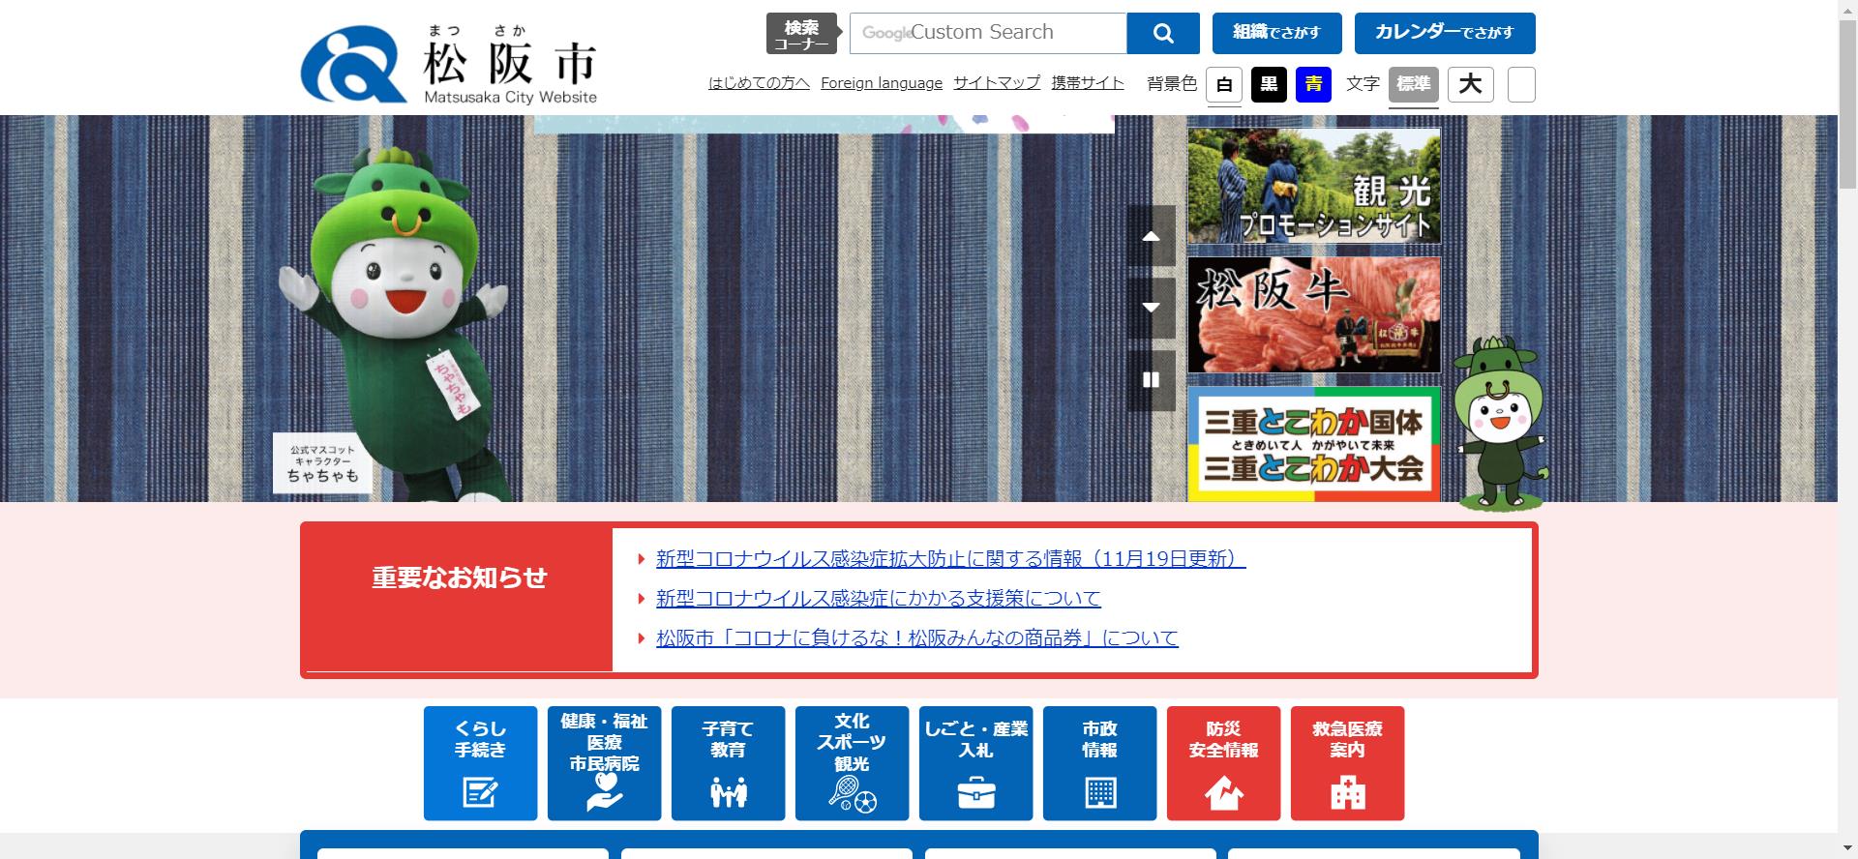Screen dimensions: 1858x859
Task: Open 市政情報 category
Action: pyautogui.click(x=1099, y=763)
